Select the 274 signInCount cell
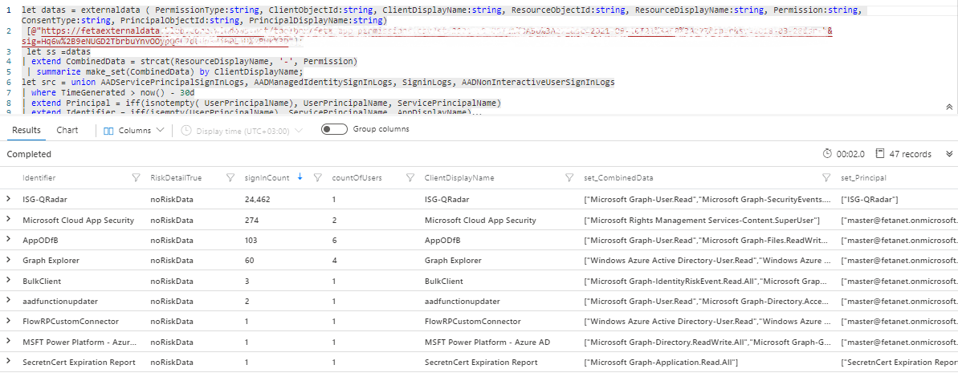The width and height of the screenshot is (958, 377). (x=251, y=220)
